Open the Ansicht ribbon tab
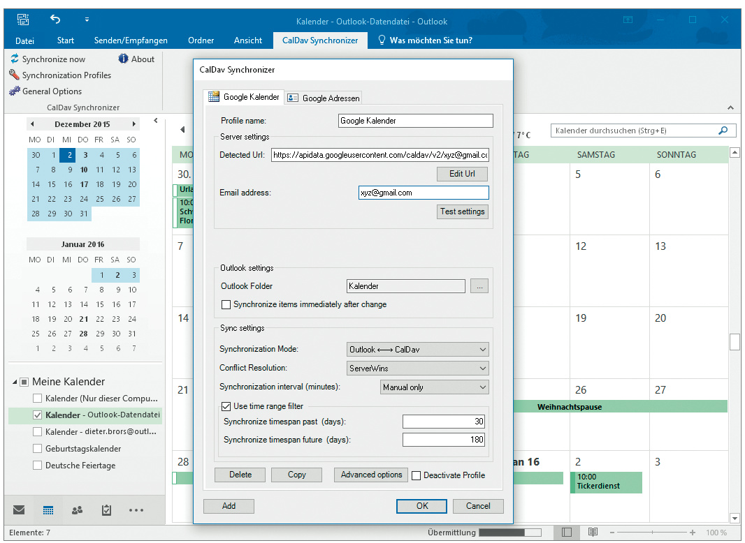 248,40
